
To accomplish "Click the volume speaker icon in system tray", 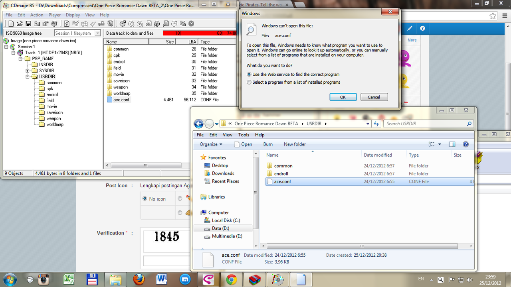I will [x=470, y=280].
